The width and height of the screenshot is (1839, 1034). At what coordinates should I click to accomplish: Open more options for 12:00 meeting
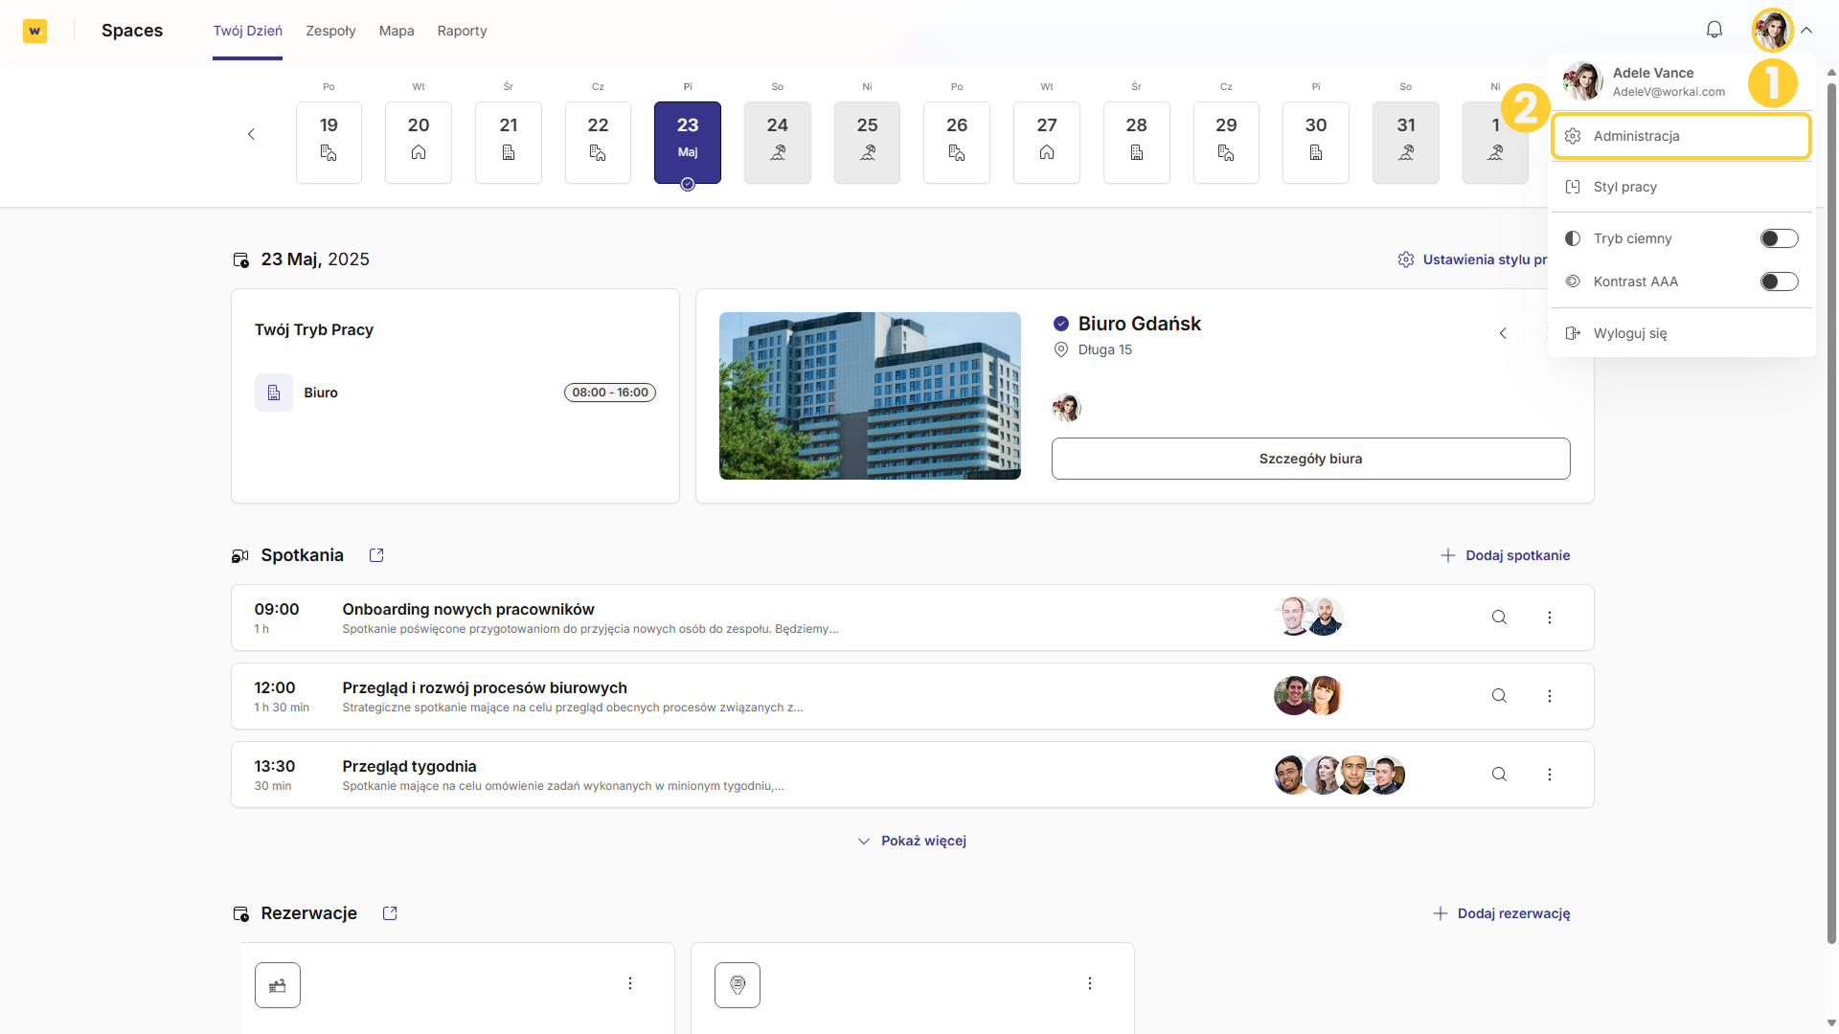point(1550,696)
